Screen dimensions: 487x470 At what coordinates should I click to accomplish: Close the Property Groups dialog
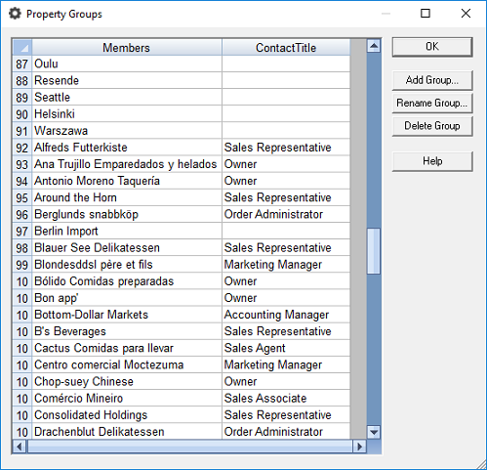(x=466, y=14)
